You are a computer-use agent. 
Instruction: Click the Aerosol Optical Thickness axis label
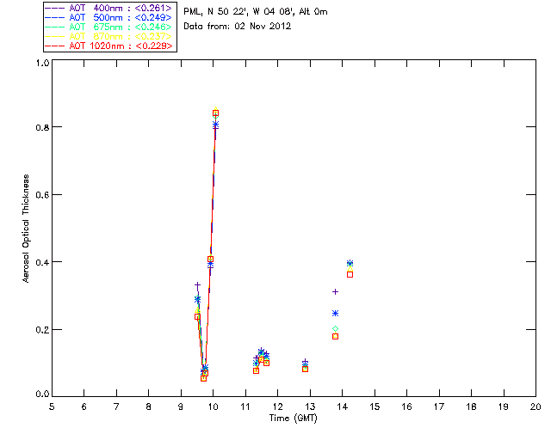pos(26,229)
